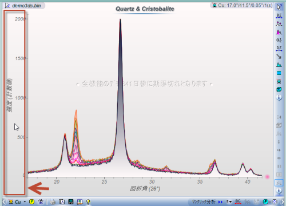
Task: Click the cyan horizontal lines icon
Action: tap(279, 73)
